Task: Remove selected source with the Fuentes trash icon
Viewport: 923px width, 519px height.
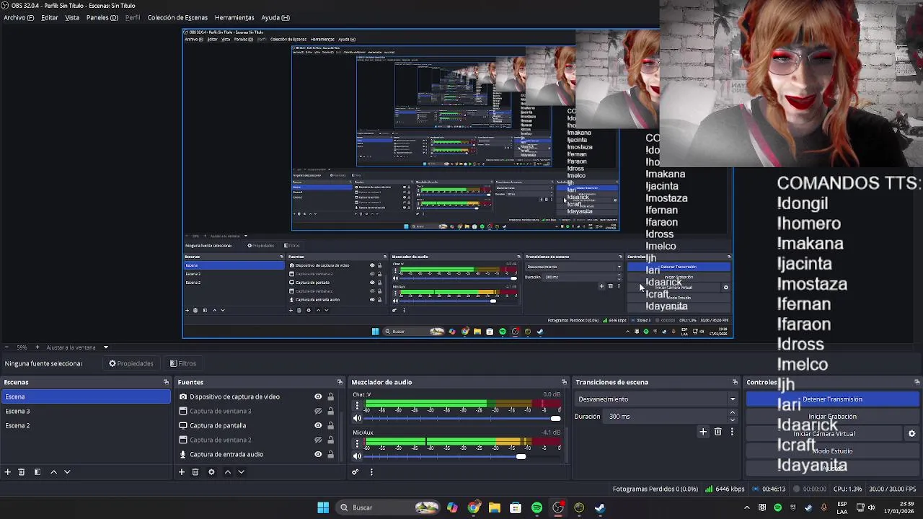Action: (x=195, y=472)
